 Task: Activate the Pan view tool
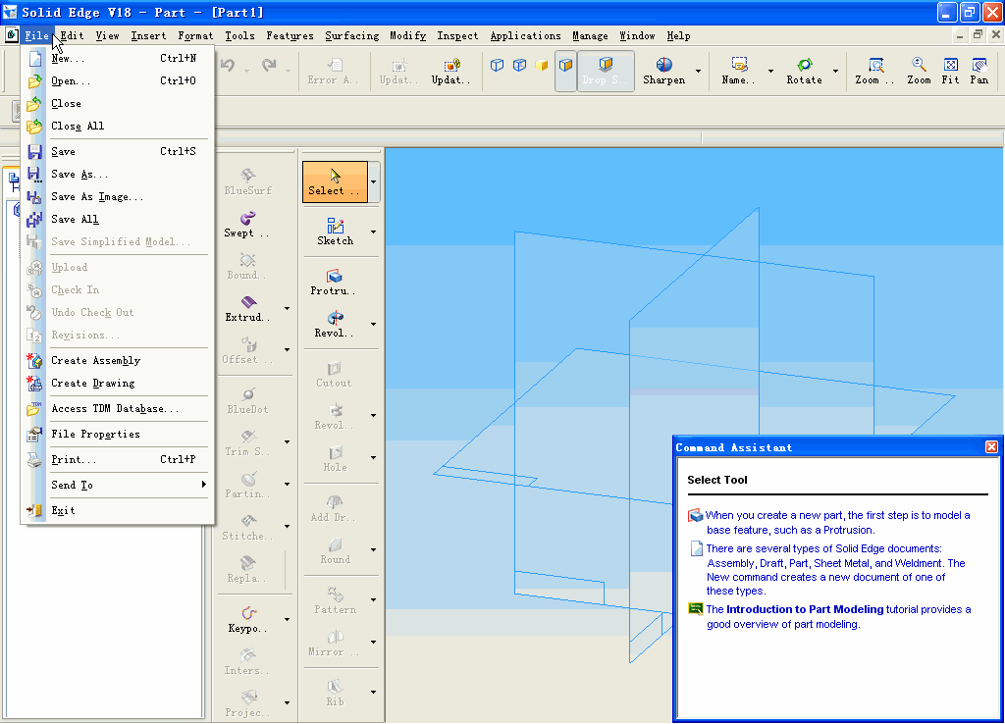coord(979,71)
